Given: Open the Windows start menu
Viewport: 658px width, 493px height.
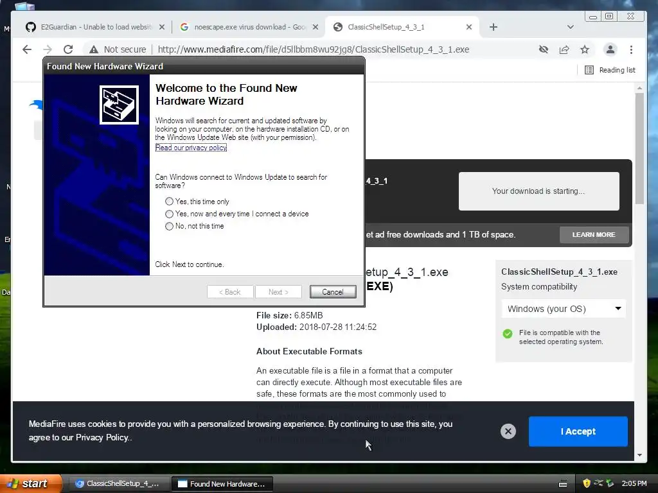Looking at the screenshot, I should [30, 483].
